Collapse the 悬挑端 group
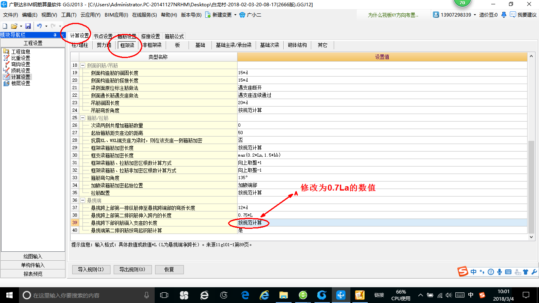 (x=83, y=200)
